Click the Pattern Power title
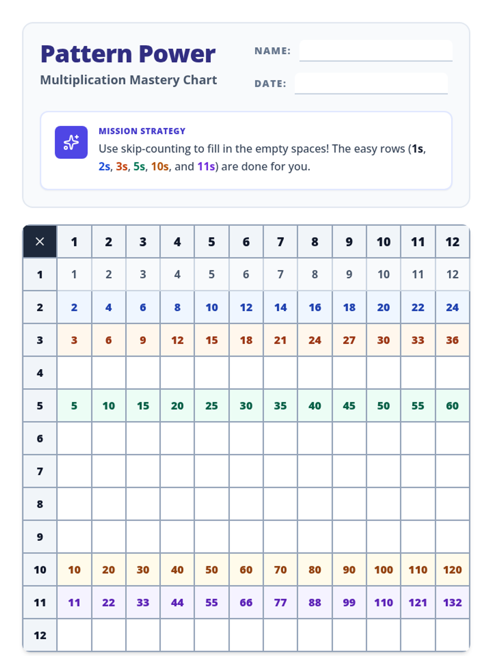Screen dimensions: 492x656 (128, 54)
